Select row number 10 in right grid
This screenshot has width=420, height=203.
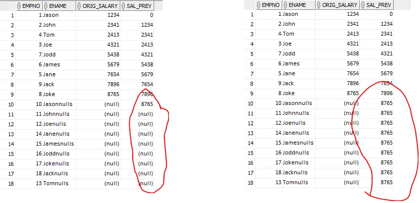coord(250,103)
